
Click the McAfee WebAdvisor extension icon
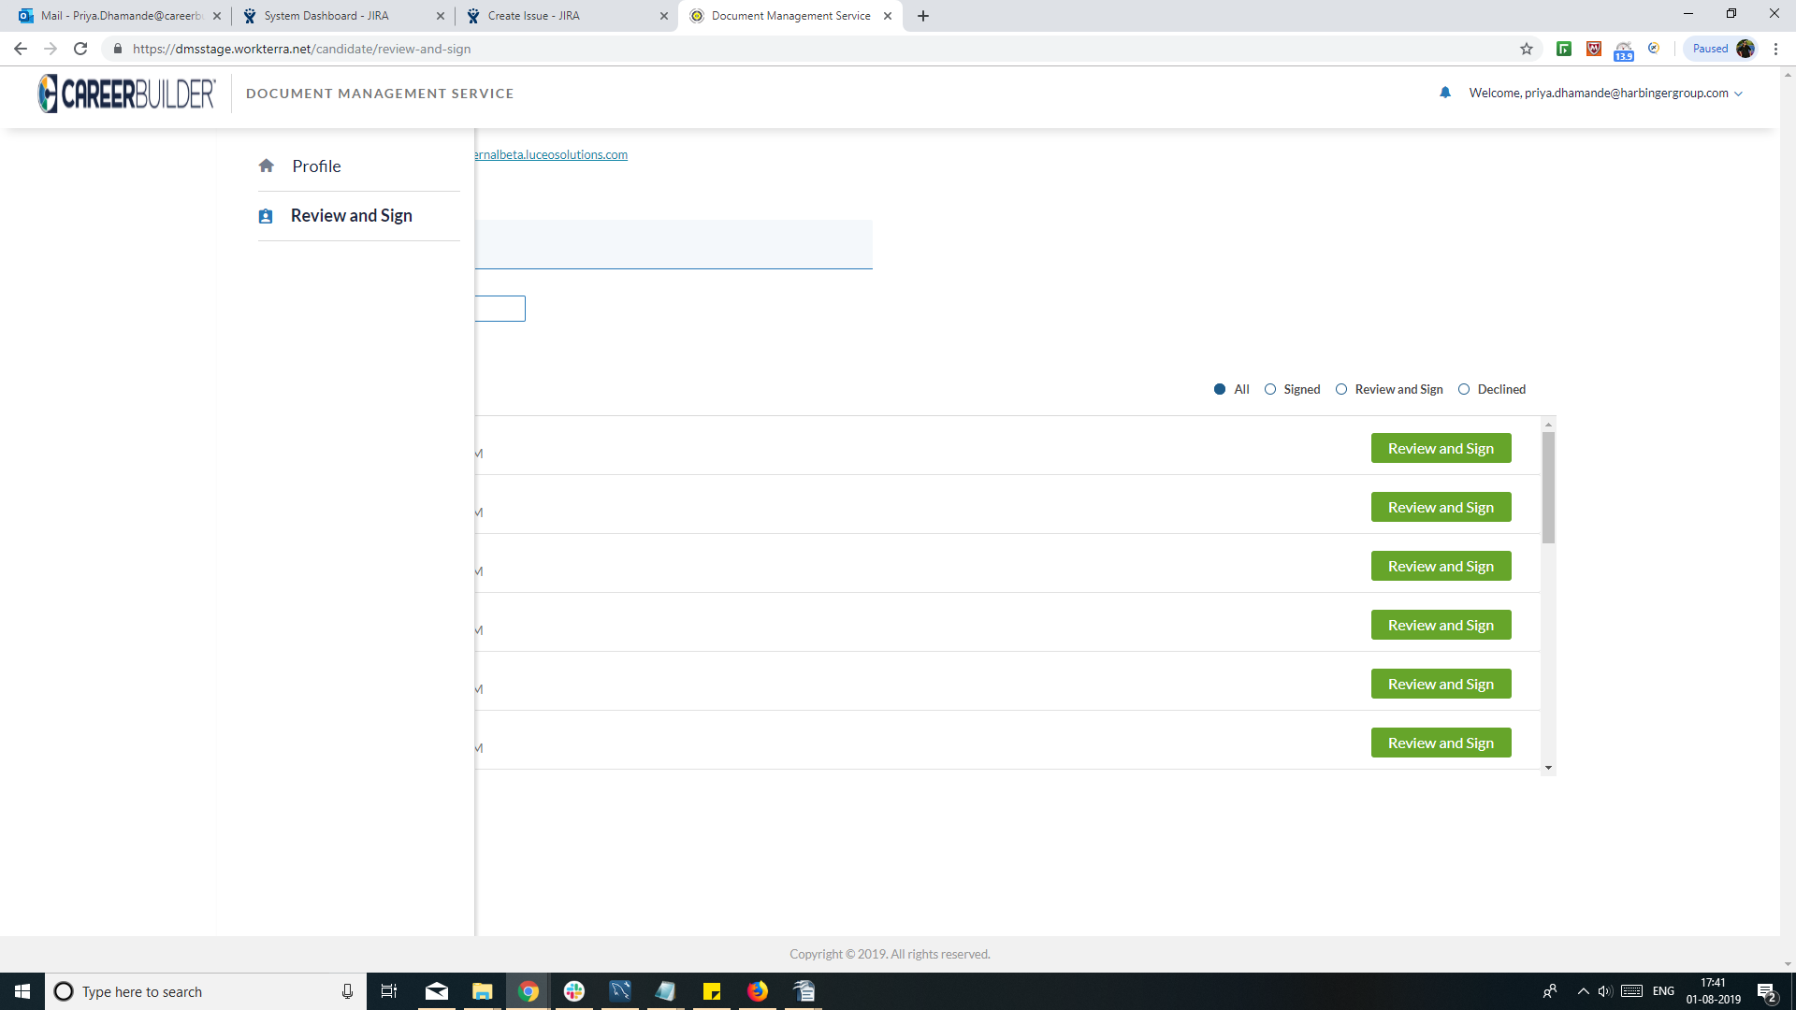tap(1593, 48)
